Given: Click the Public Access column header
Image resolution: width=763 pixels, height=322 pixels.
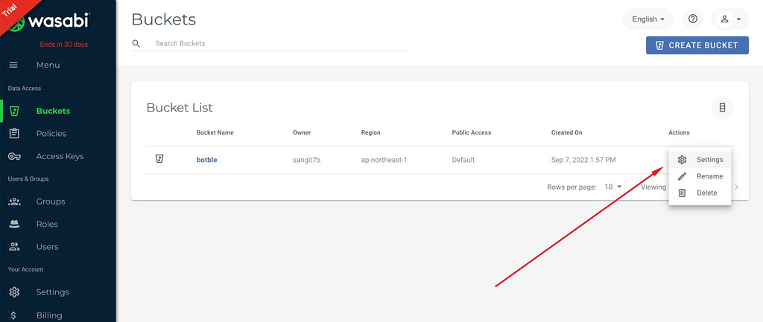Looking at the screenshot, I should [472, 132].
